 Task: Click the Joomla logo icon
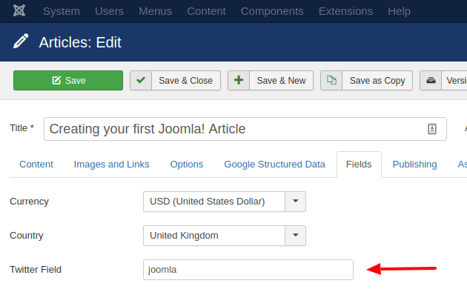tap(19, 10)
